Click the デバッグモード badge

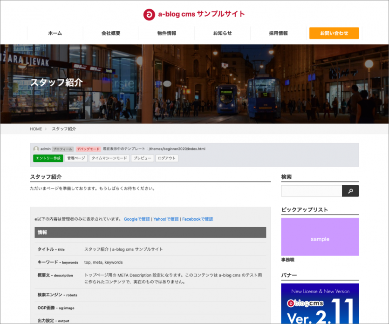[88, 149]
